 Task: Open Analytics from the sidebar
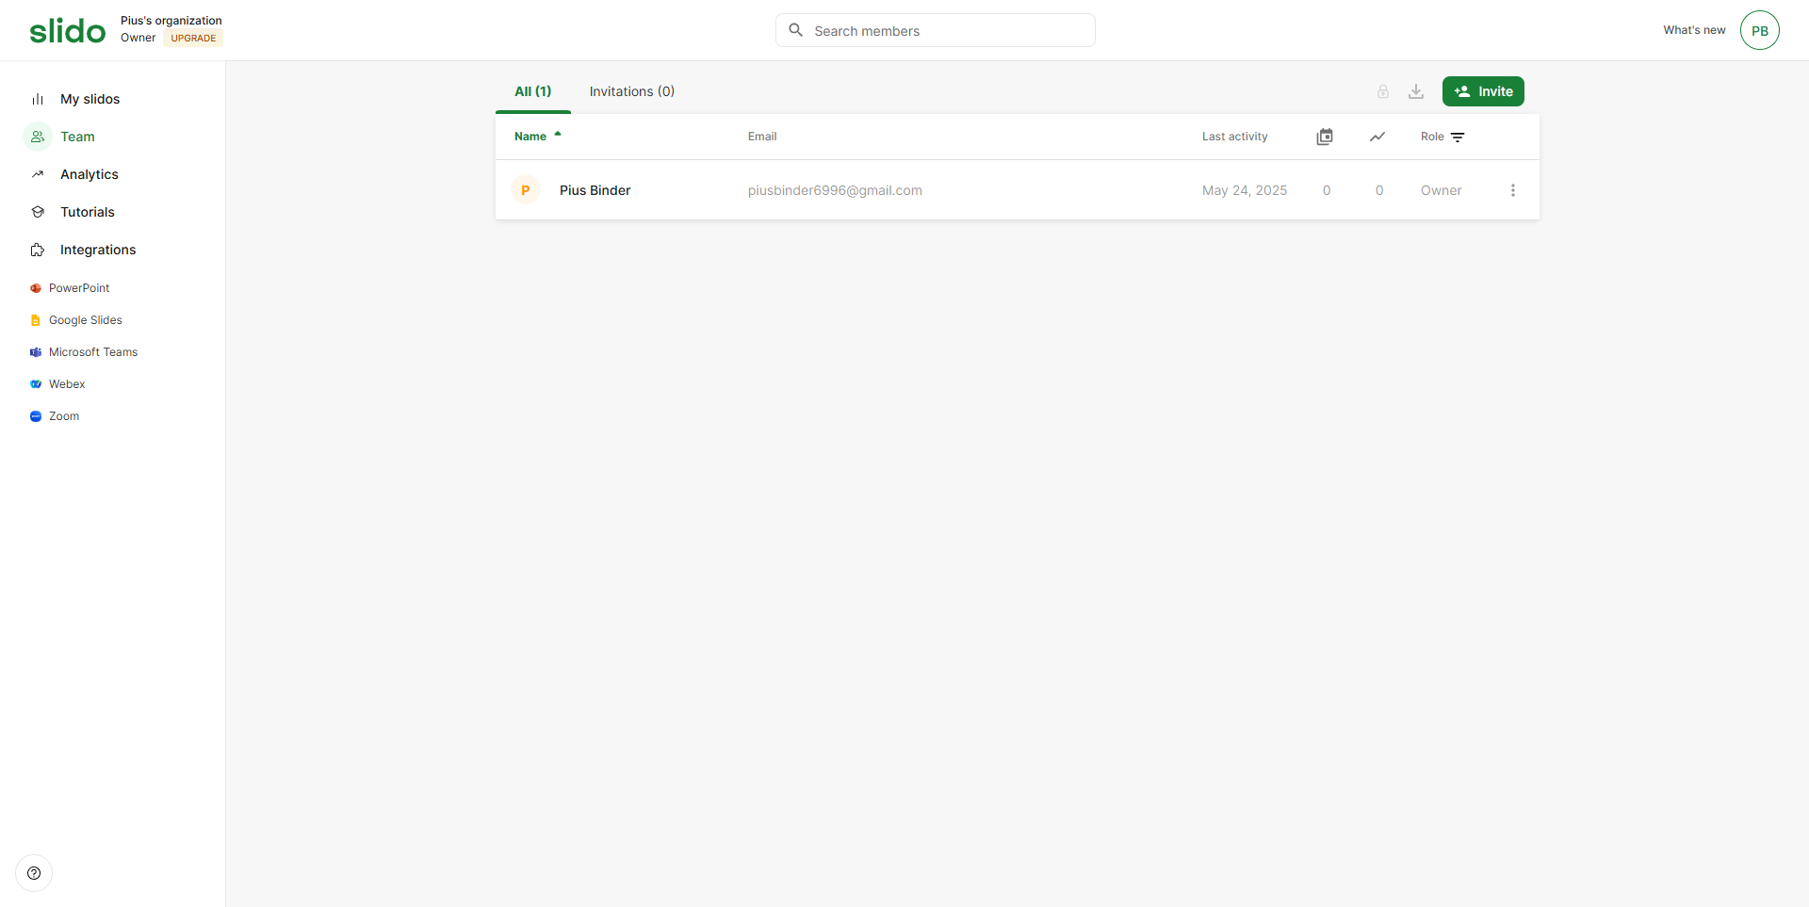coord(89,174)
